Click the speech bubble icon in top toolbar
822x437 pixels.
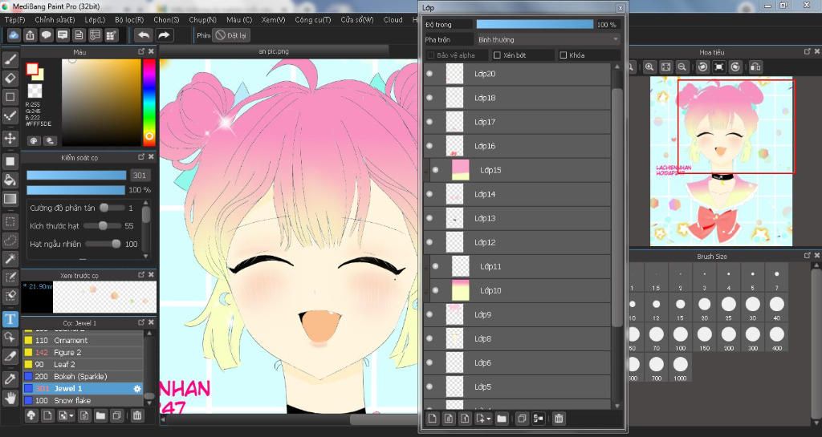coord(46,35)
